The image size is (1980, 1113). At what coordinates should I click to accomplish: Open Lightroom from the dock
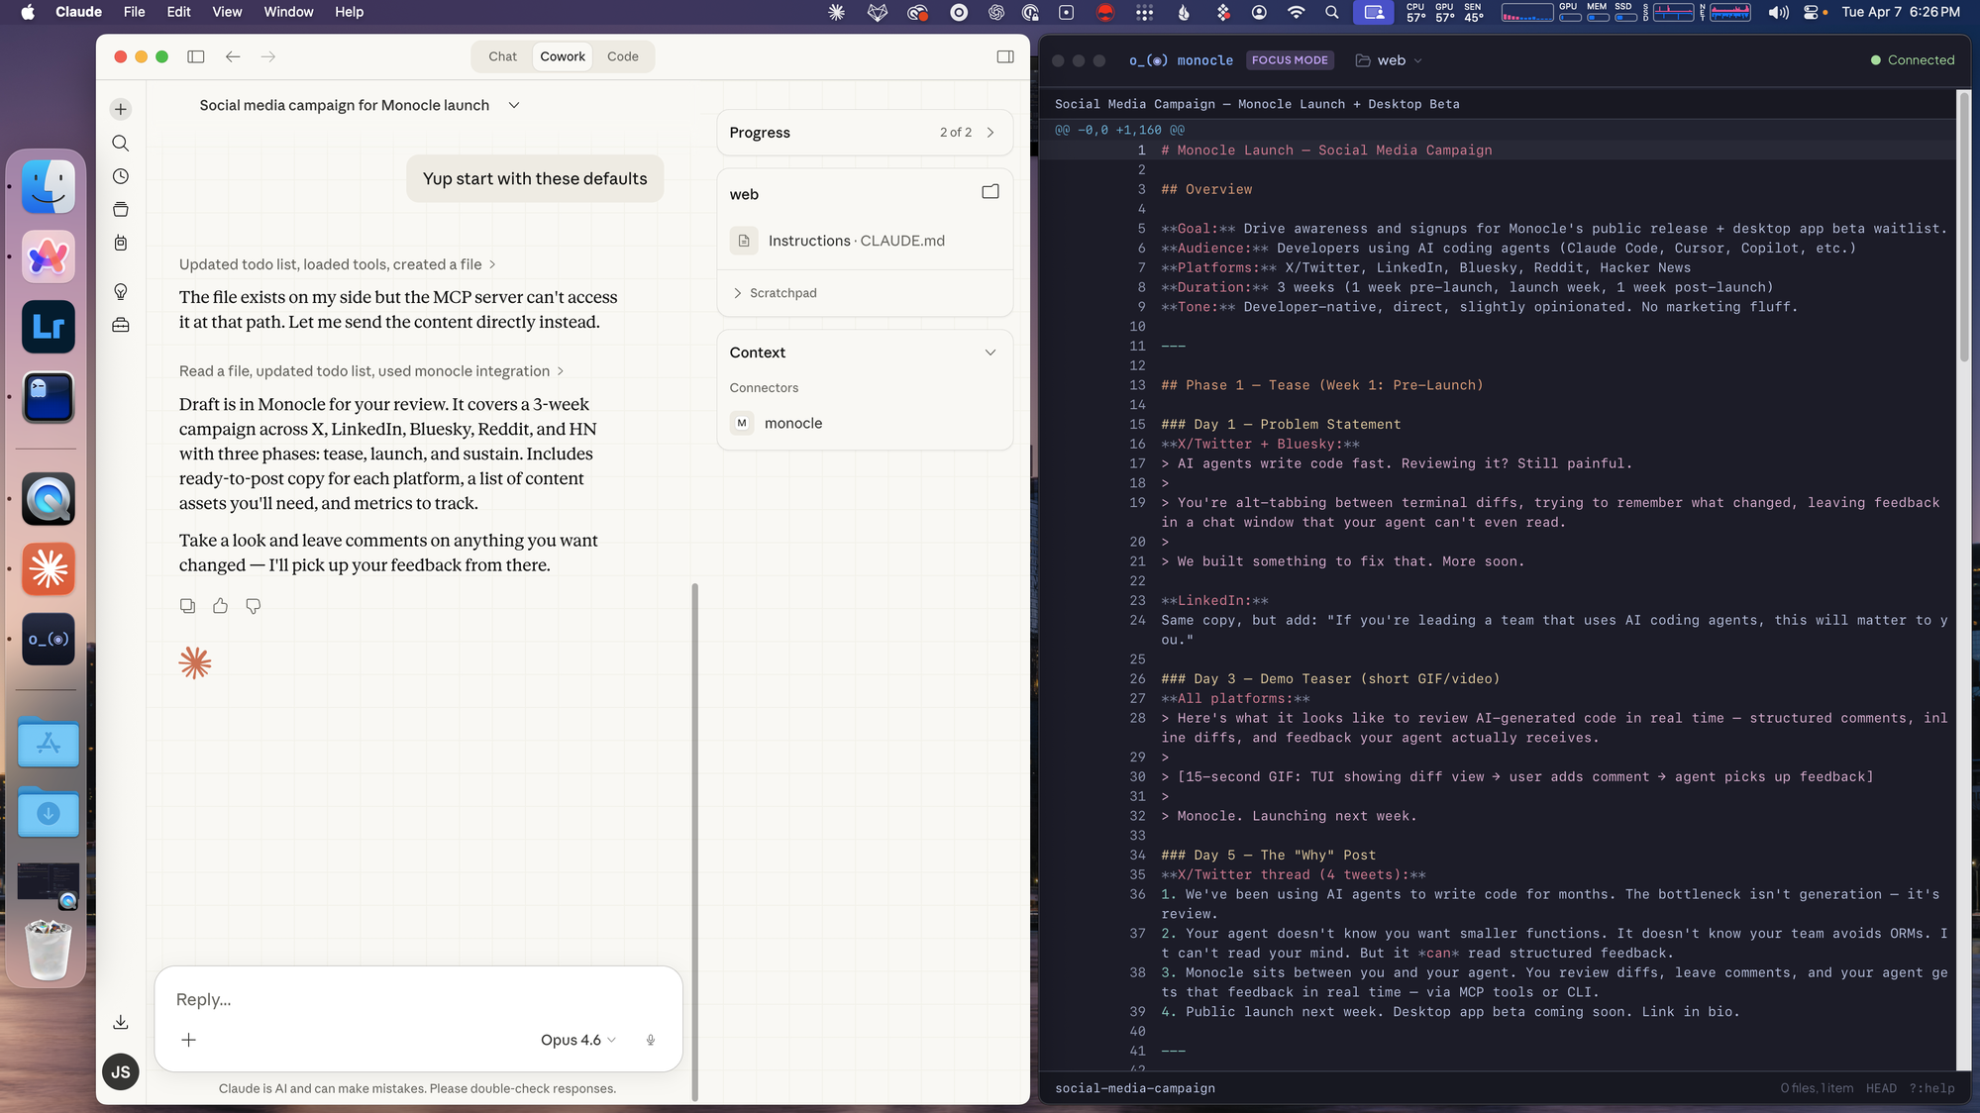49,327
